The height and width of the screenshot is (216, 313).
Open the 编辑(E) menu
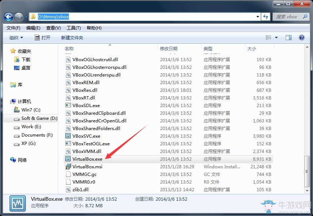point(33,28)
